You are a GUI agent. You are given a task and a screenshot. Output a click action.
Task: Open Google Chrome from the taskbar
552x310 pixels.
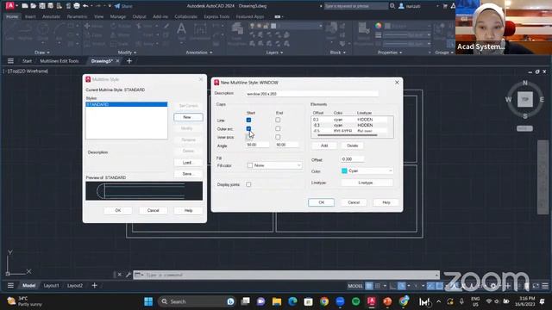(324, 301)
